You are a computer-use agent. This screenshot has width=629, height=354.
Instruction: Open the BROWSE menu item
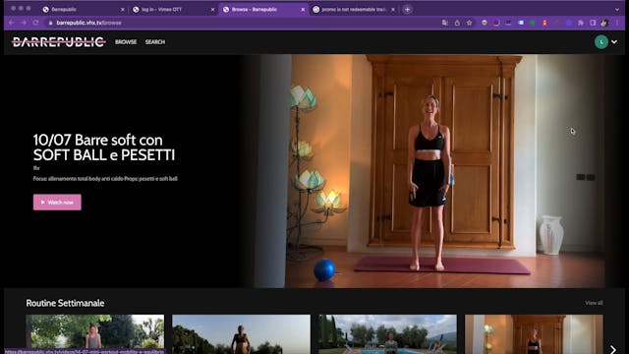[x=126, y=41]
